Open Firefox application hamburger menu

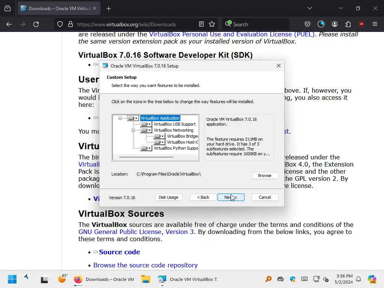click(375, 24)
